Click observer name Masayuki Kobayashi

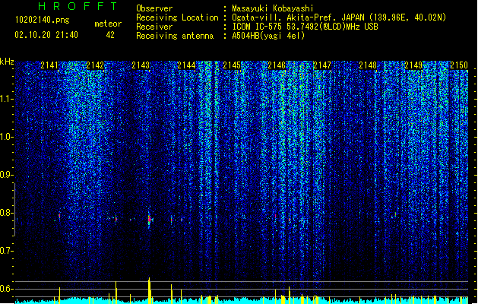pyautogui.click(x=273, y=8)
